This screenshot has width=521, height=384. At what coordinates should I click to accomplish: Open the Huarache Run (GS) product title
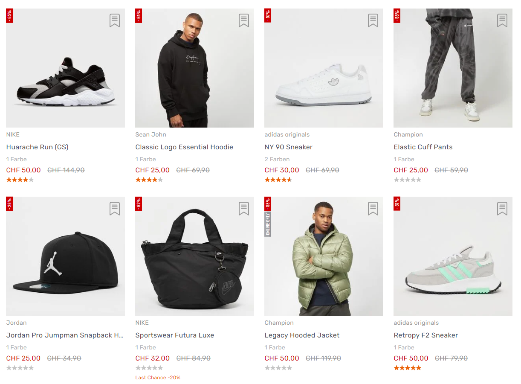coord(37,147)
